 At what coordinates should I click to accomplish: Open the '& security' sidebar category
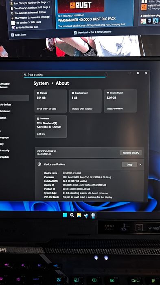click(x=5, y=150)
